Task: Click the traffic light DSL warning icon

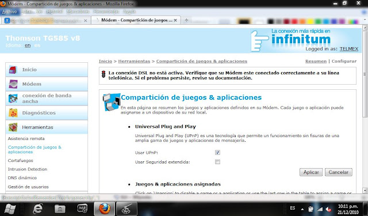Action: 103,74
